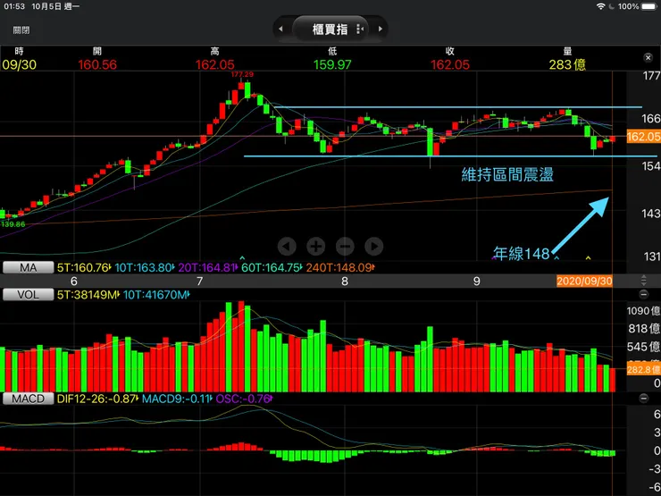Open the MA indicator settings

click(29, 267)
